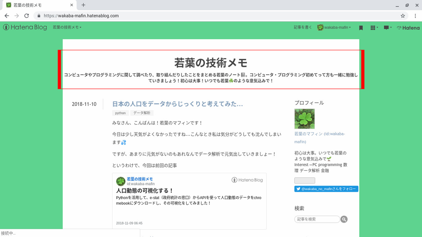The image size is (422, 237).
Task: Open a new browser tab
Action: point(83,5)
